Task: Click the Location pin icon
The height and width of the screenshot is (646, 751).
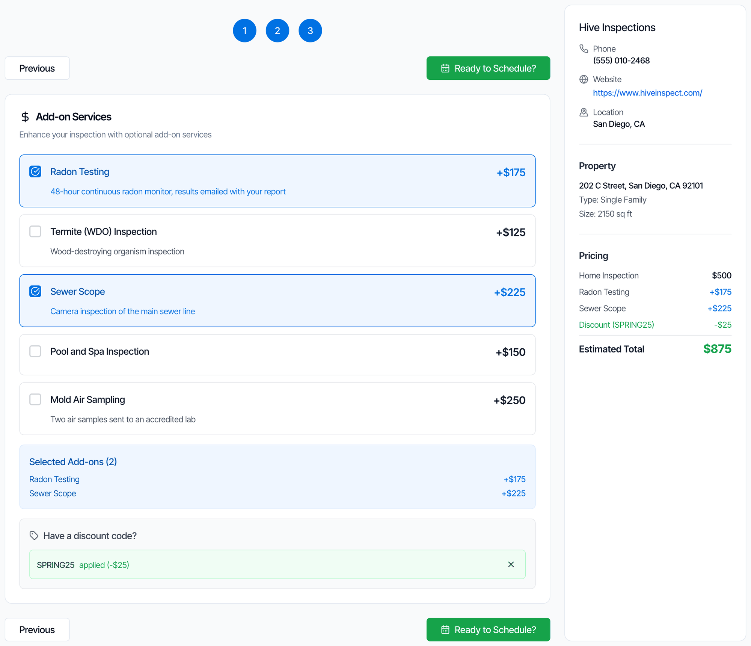Action: point(584,112)
